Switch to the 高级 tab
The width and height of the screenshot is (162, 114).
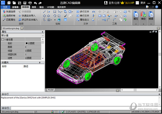34,7
